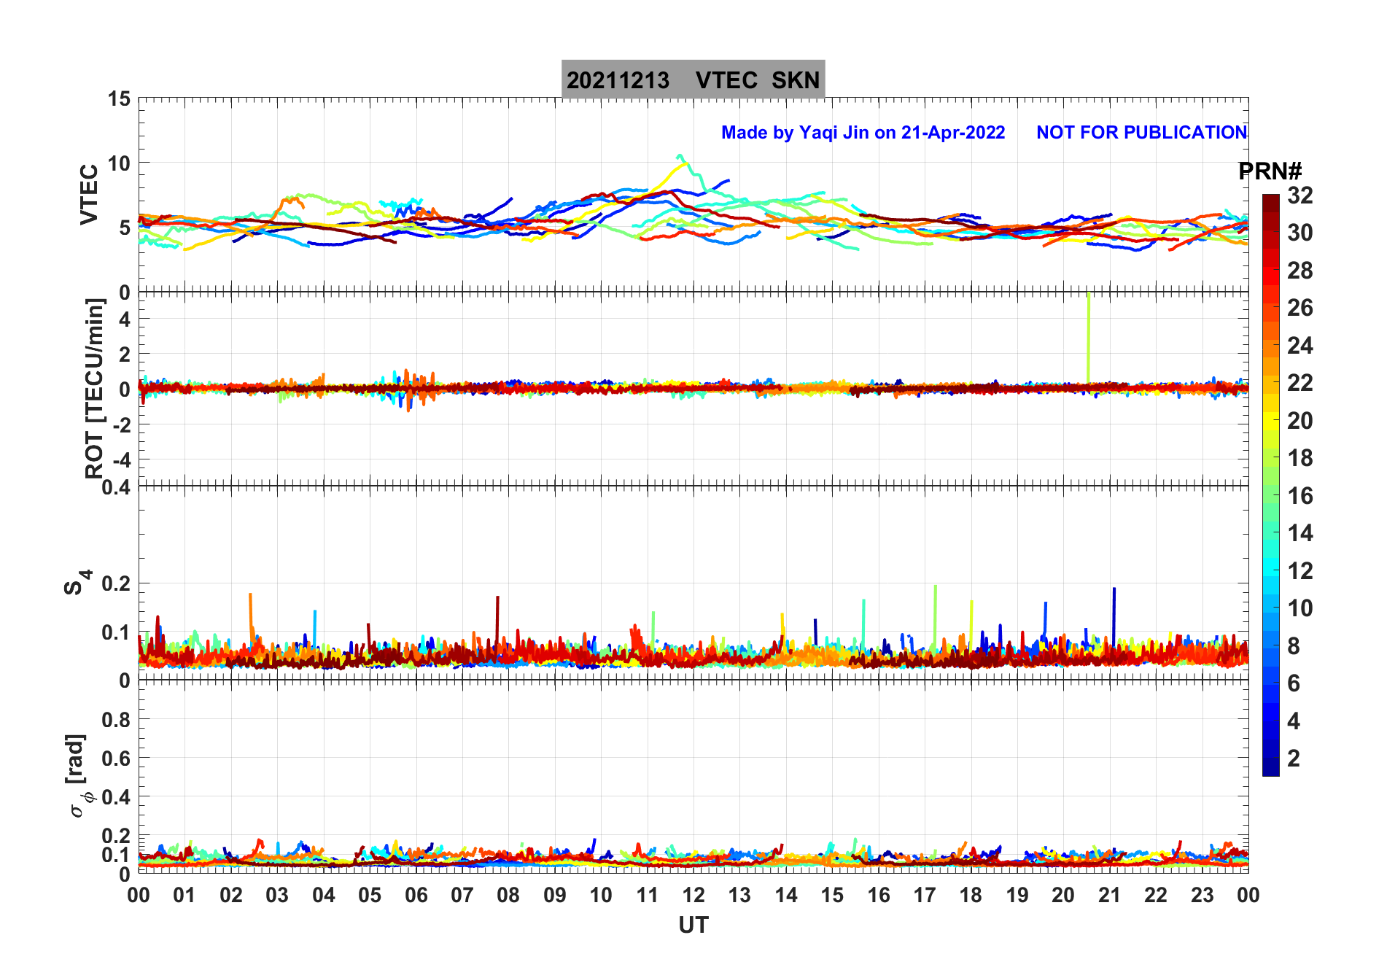Click the VTEC peak near 12 UT
This screenshot has width=1387, height=970.
tap(680, 156)
